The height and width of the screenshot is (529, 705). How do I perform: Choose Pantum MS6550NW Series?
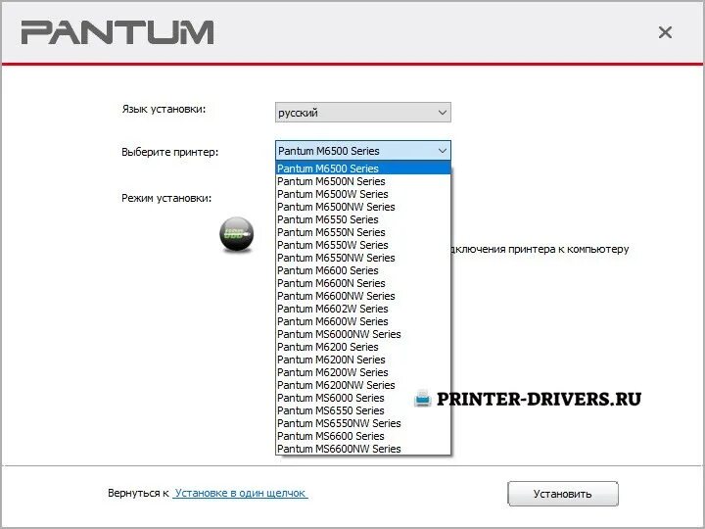363,423
